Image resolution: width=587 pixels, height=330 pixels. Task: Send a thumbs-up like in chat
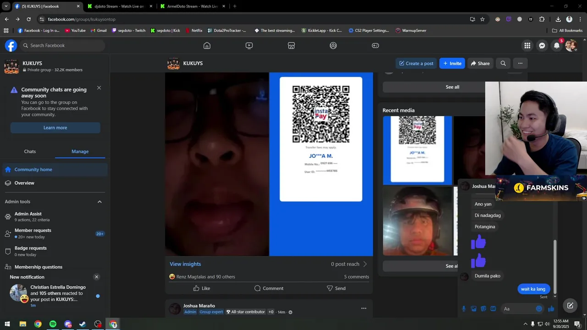pyautogui.click(x=551, y=309)
